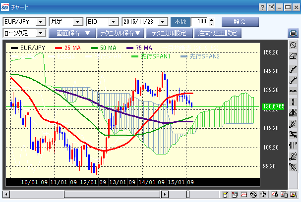Click the horizontal scrollbar thumb

tap(112, 195)
